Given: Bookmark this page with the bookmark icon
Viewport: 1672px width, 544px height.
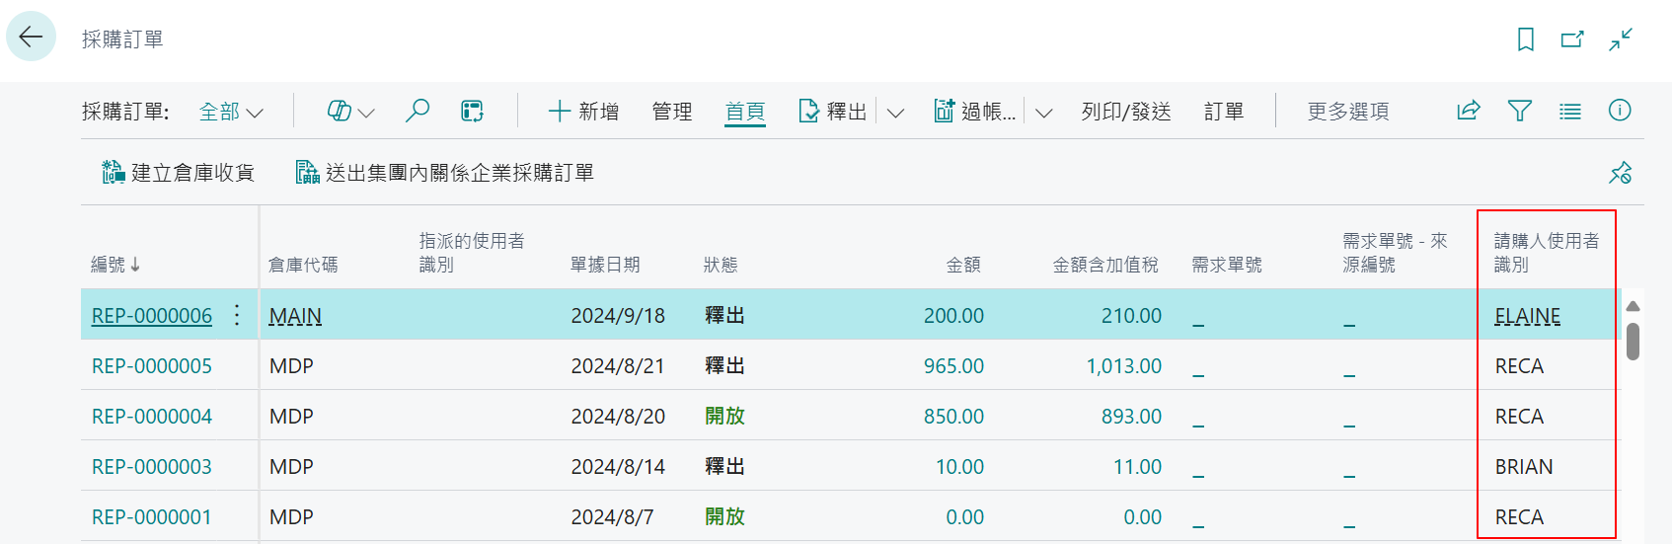Looking at the screenshot, I should [1526, 39].
